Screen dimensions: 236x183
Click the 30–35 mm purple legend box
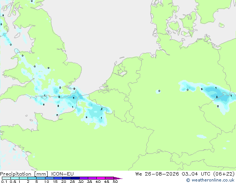84,178
